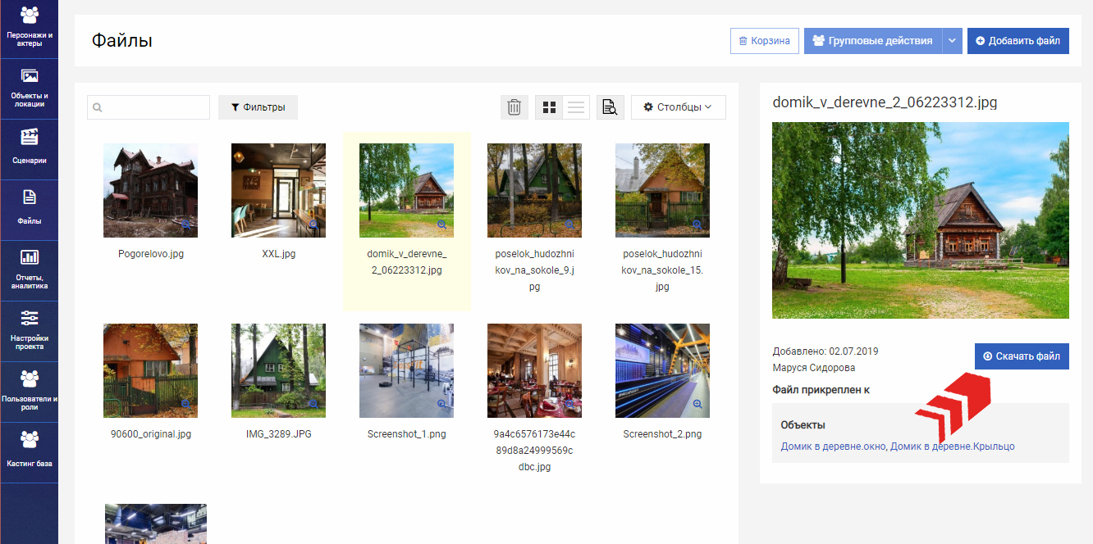The height and width of the screenshot is (544, 1093).
Task: Click the file preview search icon
Action: pos(610,107)
